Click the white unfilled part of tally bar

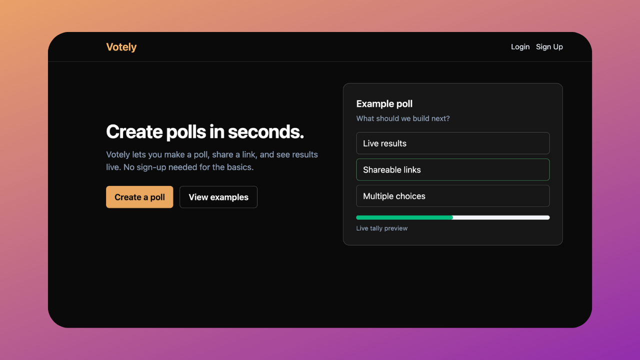501,217
